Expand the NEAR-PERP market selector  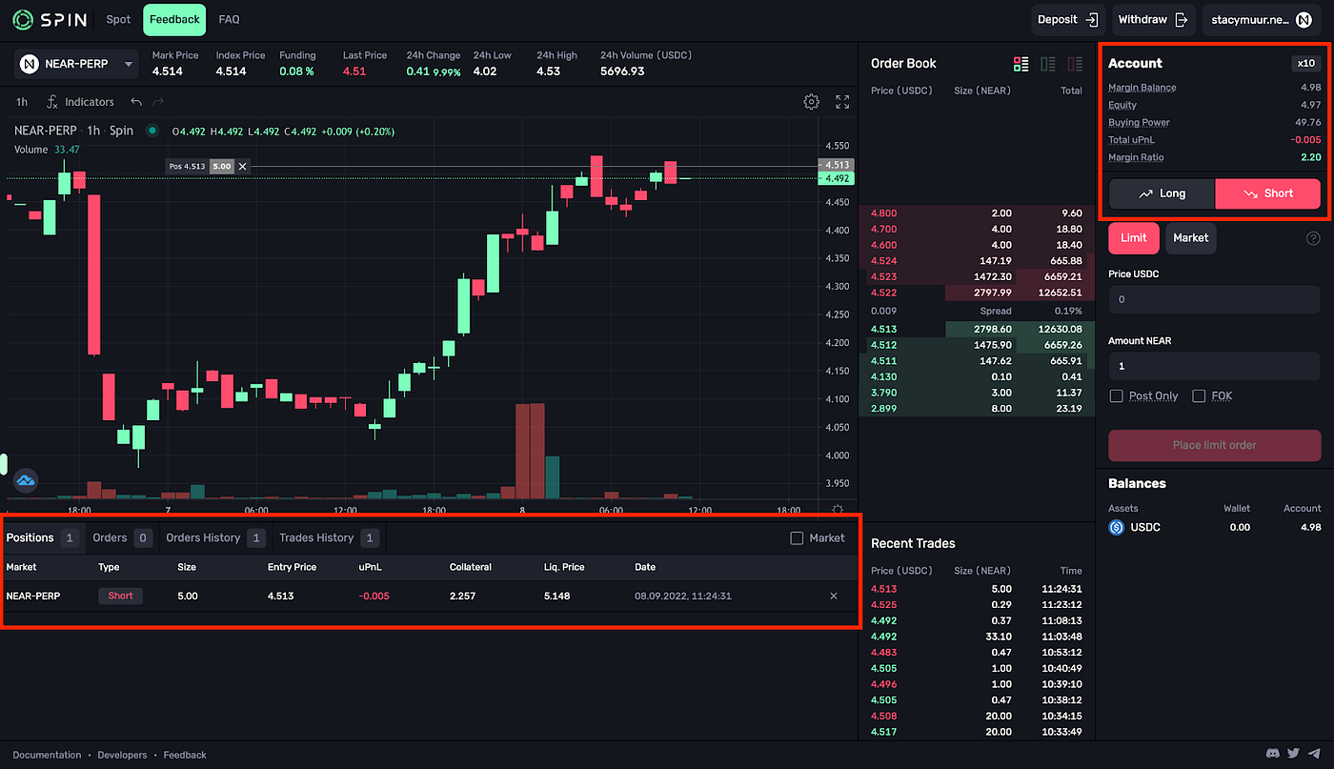[76, 64]
